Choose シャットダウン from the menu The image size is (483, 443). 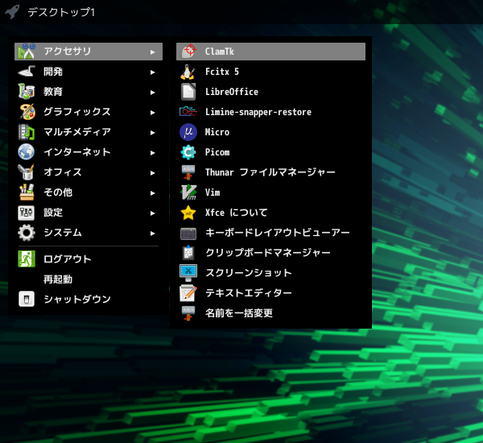pyautogui.click(x=89, y=299)
